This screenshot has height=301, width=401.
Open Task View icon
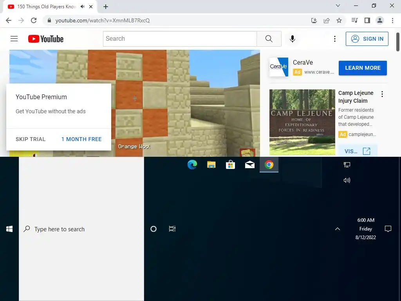click(172, 229)
